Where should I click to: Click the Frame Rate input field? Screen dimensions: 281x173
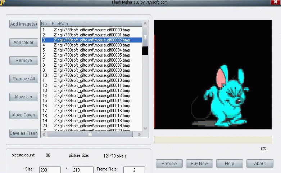click(134, 170)
